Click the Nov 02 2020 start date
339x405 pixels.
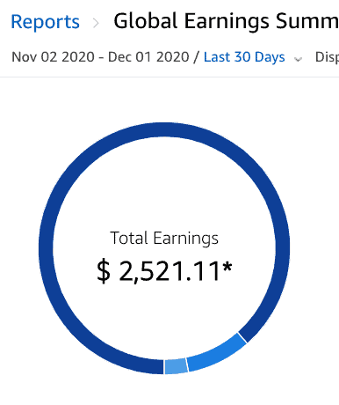click(53, 57)
